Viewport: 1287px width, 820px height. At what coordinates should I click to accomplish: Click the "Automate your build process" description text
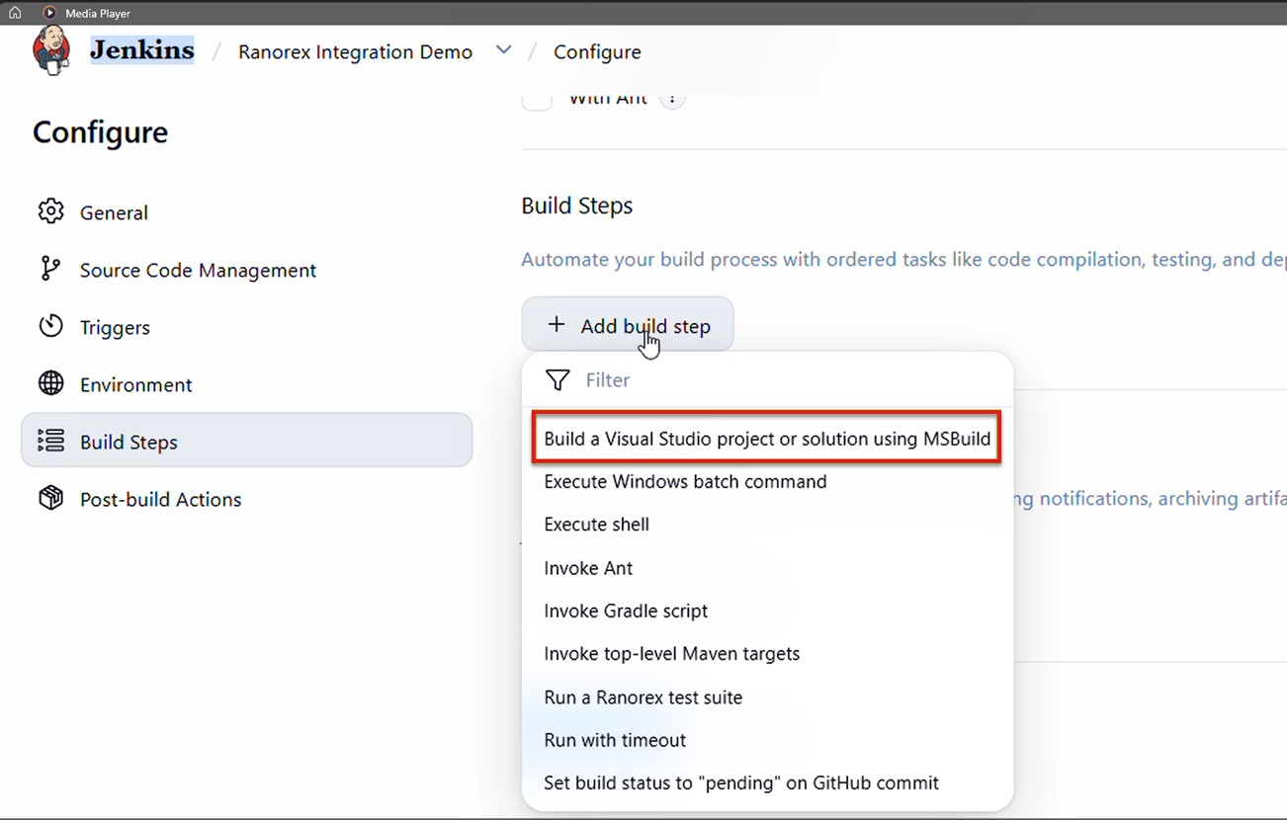tap(903, 260)
